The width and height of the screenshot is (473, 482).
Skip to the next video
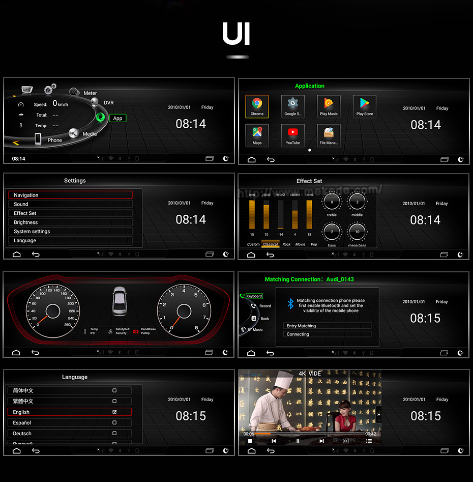pyautogui.click(x=321, y=441)
